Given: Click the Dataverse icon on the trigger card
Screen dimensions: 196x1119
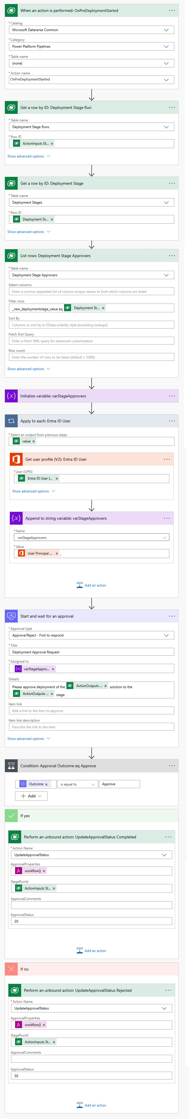Looking at the screenshot, I should click(11, 10).
